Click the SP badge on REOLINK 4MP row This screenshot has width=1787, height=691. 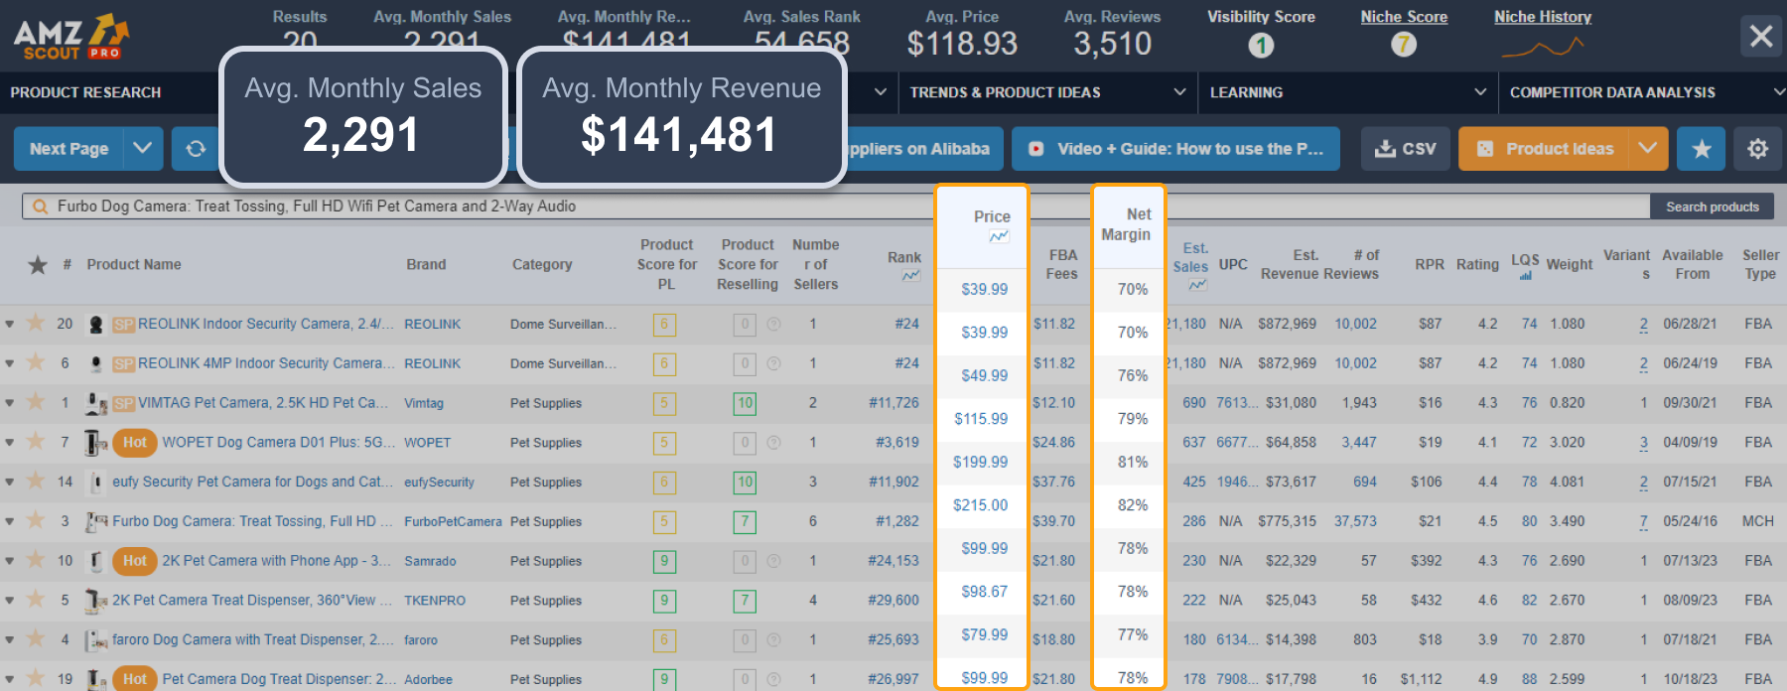click(x=124, y=364)
